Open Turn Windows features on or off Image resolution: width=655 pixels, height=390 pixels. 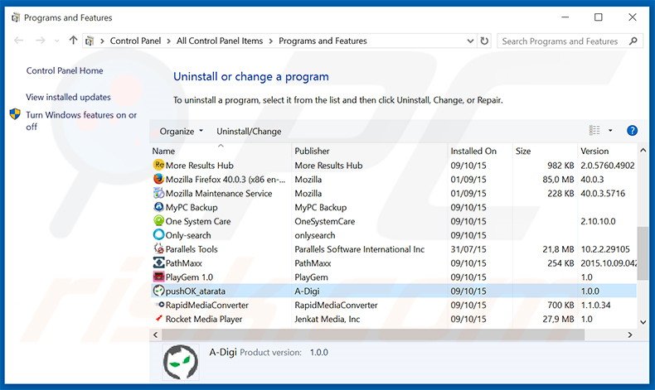[x=80, y=121]
